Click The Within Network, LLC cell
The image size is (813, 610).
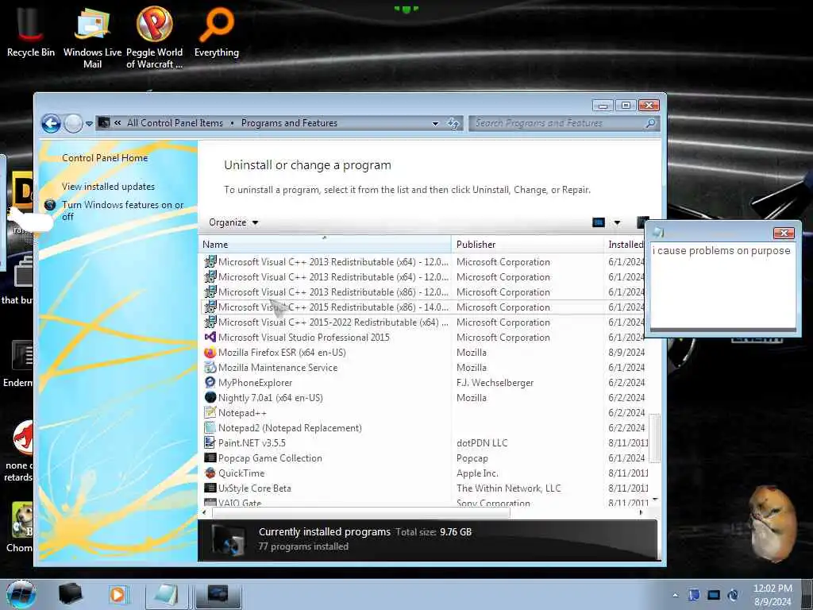509,488
